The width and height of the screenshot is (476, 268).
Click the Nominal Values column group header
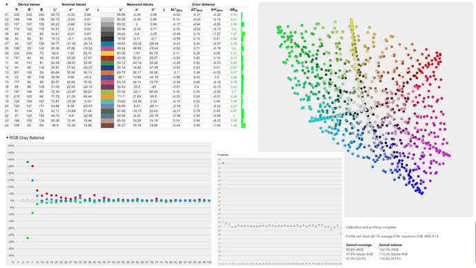pyautogui.click(x=74, y=5)
